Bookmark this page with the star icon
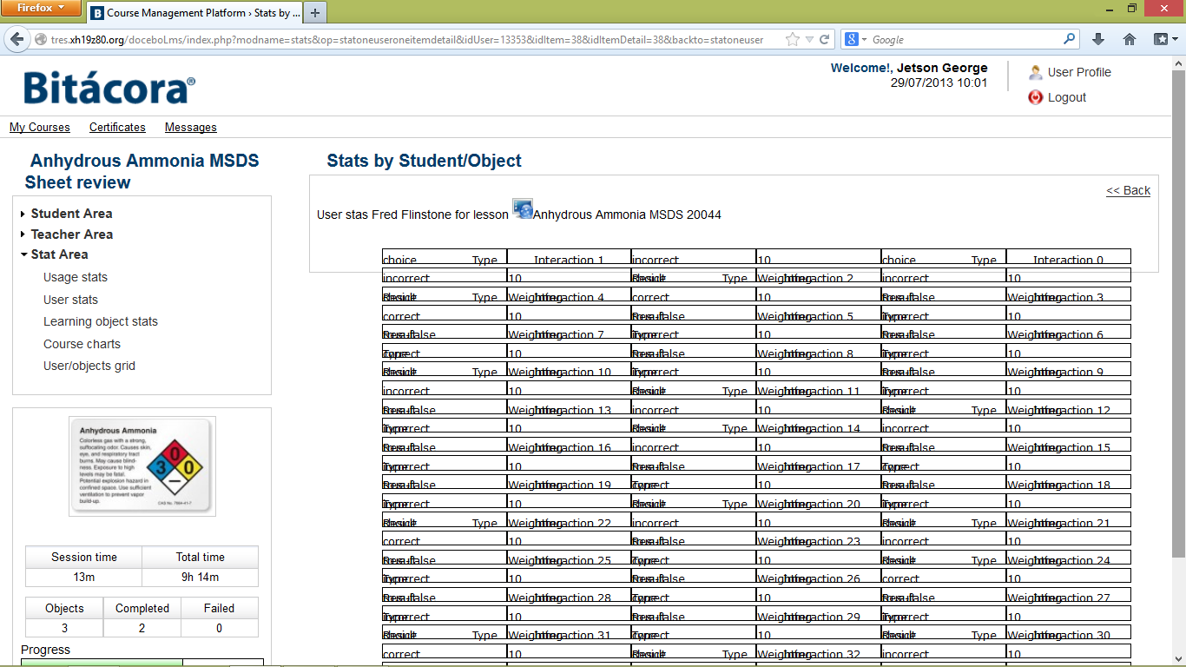The image size is (1186, 667). click(792, 39)
